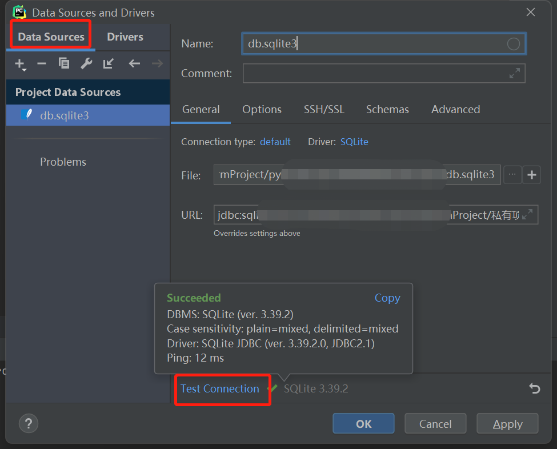
Task: Revert changes with the undo icon
Action: [535, 388]
